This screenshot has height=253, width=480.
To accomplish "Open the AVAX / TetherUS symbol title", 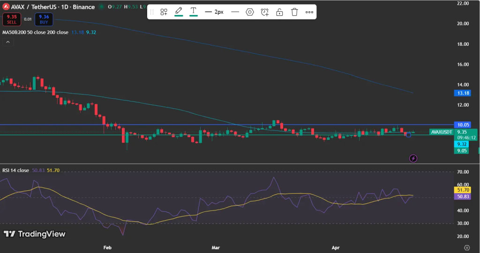I will click(52, 7).
